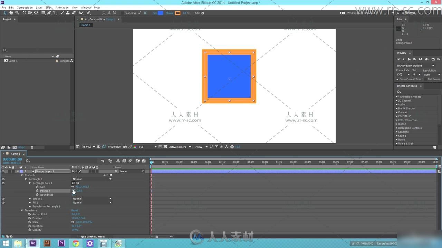This screenshot has width=442, height=248.
Task: Collapse the Shape Layer 1 twirl arrow
Action: coord(18,171)
